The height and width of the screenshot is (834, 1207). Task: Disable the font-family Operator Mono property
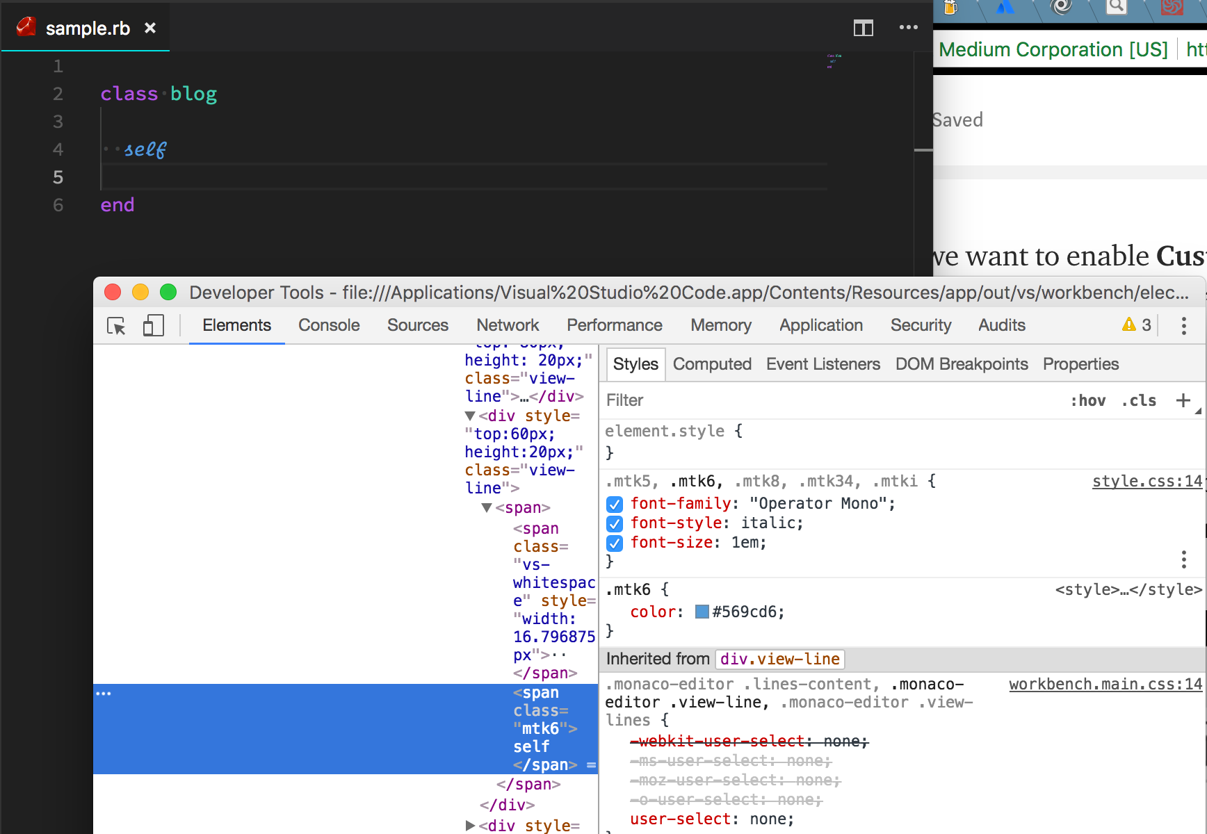point(615,505)
